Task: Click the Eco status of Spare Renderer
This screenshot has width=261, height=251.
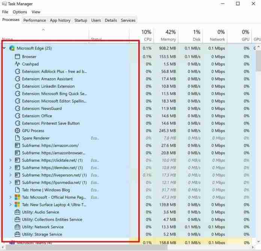Action: 95,138
